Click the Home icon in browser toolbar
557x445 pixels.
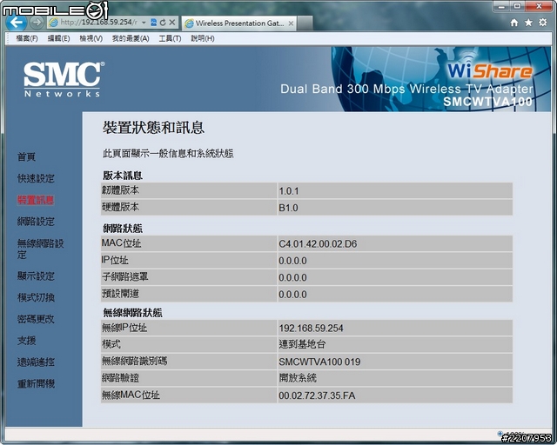tap(513, 23)
